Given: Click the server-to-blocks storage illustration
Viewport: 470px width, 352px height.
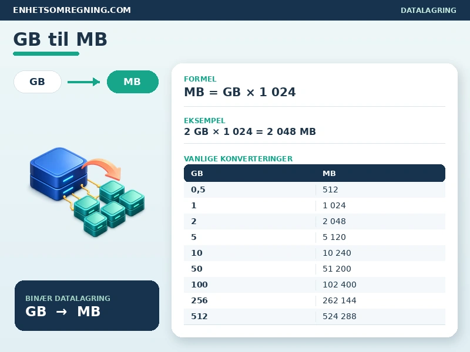Looking at the screenshot, I should pyautogui.click(x=87, y=192).
